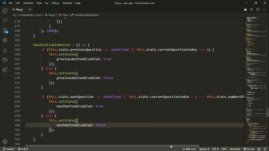
Task: Open the Search view in activity bar
Action: coord(5,21)
